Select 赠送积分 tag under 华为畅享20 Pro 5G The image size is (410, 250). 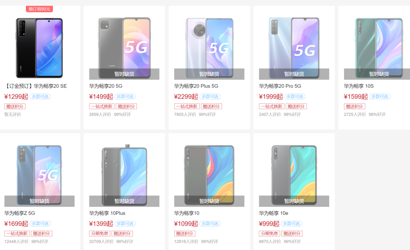click(296, 106)
